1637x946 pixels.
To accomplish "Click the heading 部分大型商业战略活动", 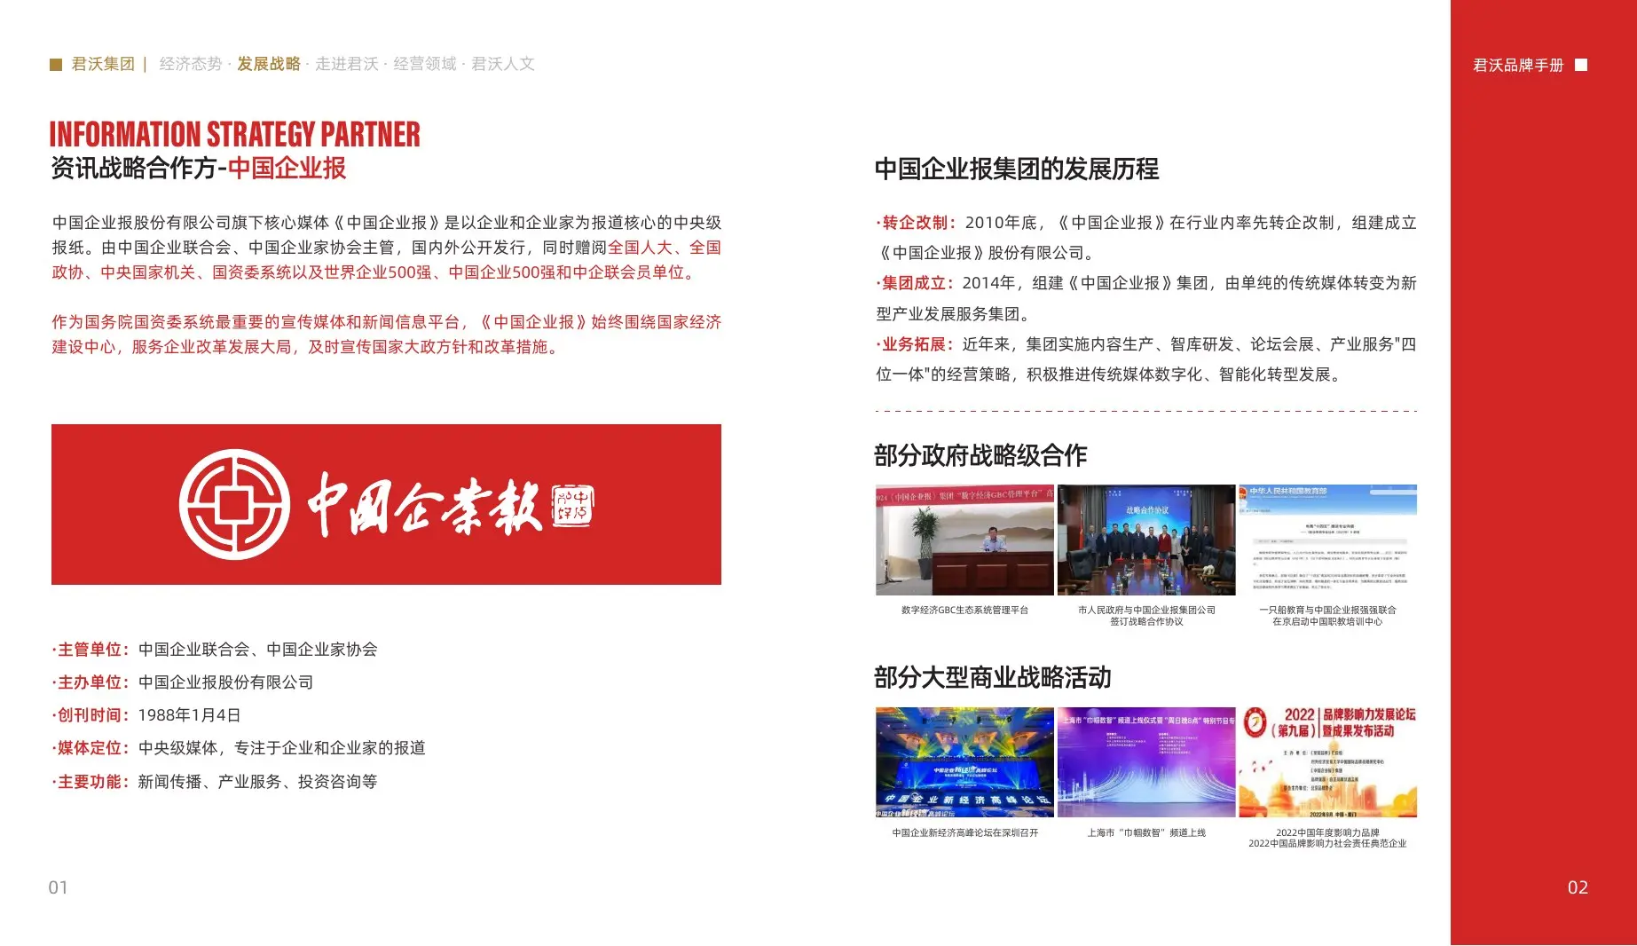I will point(993,678).
